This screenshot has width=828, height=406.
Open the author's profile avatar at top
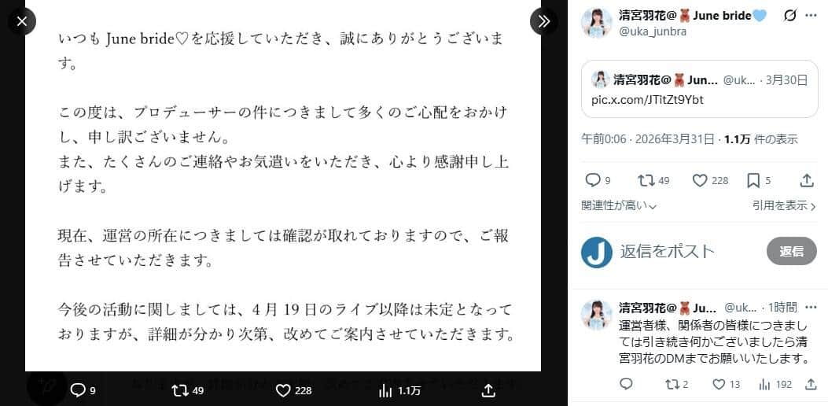(x=597, y=23)
